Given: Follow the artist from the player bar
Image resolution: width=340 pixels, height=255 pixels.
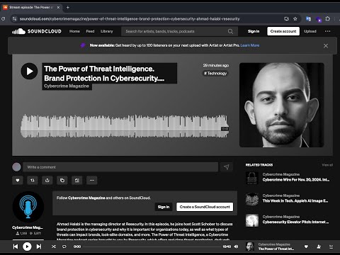Looking at the screenshot, I should [x=319, y=246].
